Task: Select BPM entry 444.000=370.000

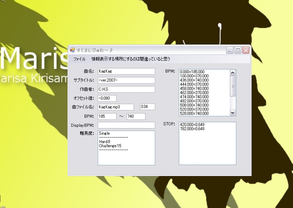Action: pyautogui.click(x=194, y=84)
